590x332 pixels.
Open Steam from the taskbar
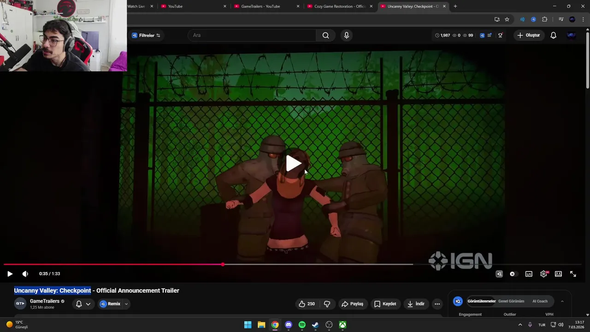click(315, 325)
